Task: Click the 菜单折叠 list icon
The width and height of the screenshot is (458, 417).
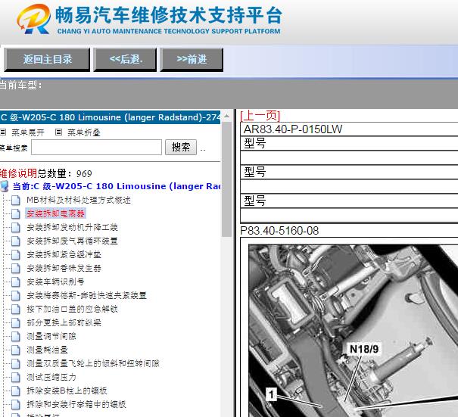Action: pos(59,132)
